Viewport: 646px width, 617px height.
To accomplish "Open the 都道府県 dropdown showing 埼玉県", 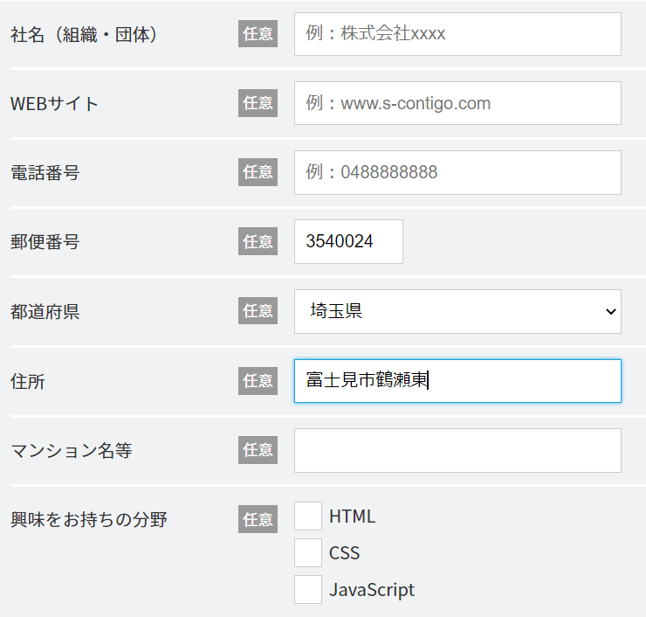I will click(457, 311).
